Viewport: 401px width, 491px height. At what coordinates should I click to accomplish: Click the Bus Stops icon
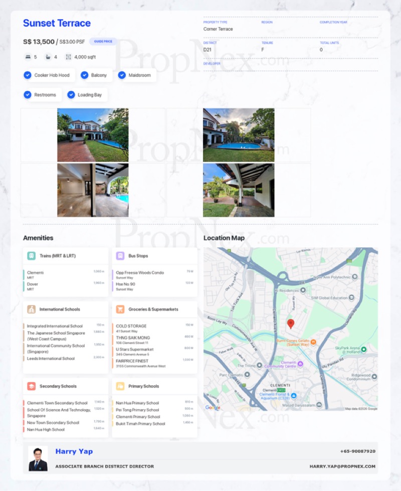(120, 256)
